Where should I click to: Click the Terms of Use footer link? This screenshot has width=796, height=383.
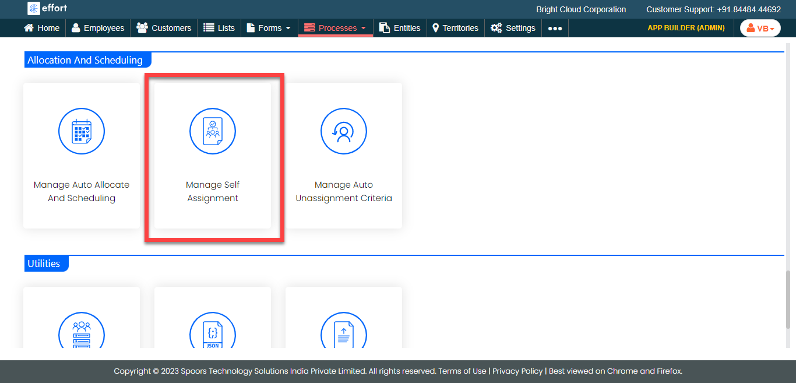462,371
